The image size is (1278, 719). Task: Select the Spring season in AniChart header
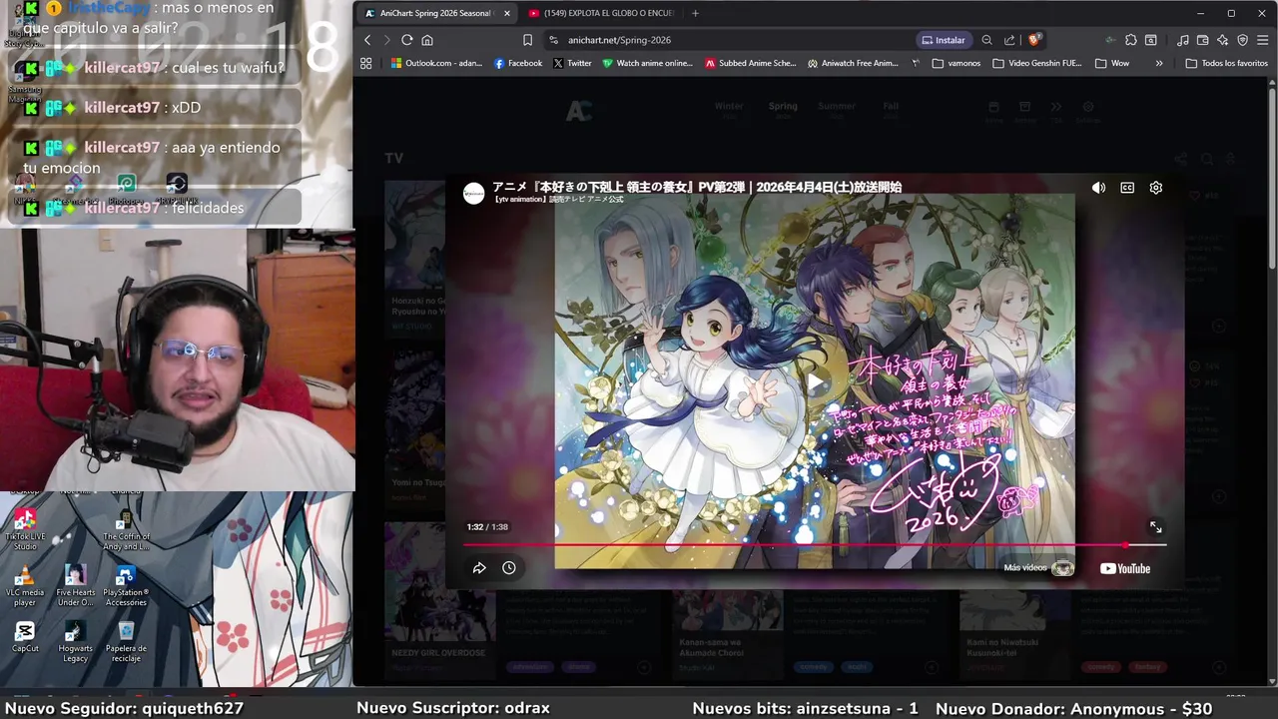click(783, 110)
